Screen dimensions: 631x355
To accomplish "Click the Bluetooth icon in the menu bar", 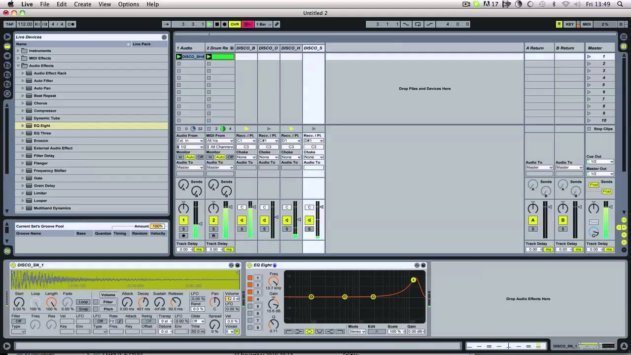I will [x=554, y=4].
